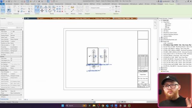
Task: Click the Edit selection button
Action: [117, 11]
